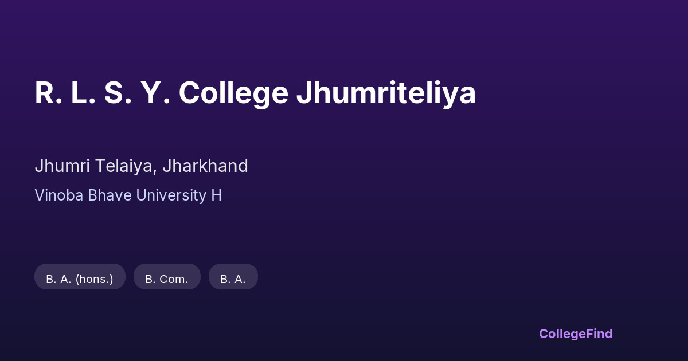Click the Jhumri Telaiya, Jharkhand location line

(x=141, y=166)
